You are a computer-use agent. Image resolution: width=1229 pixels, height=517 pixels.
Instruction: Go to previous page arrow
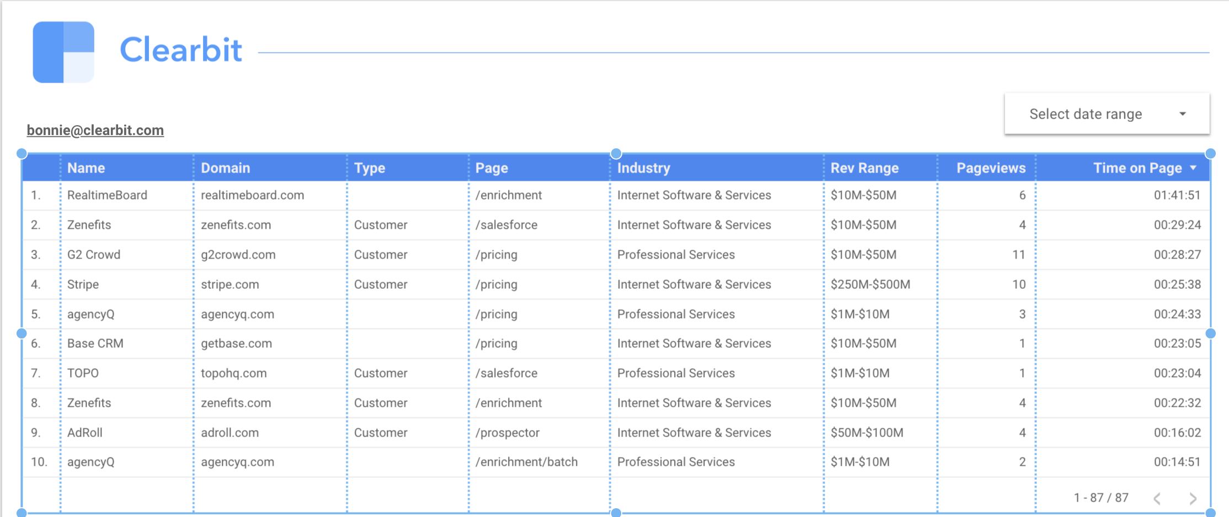point(1157,498)
